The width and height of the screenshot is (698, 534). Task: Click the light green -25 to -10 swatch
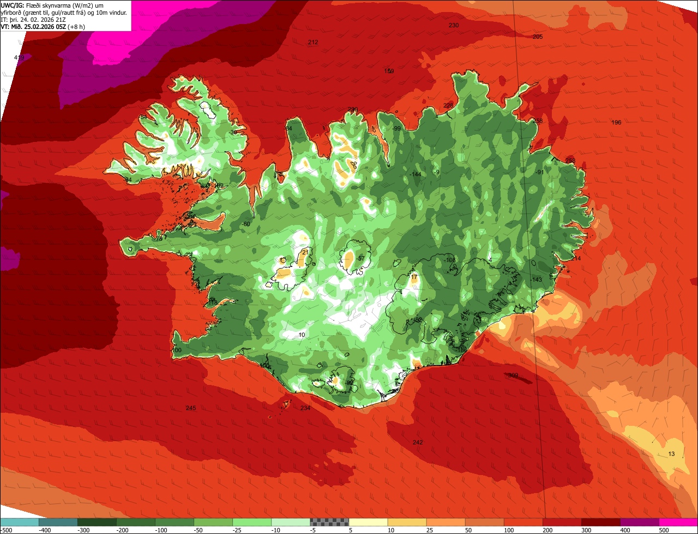tap(252, 521)
